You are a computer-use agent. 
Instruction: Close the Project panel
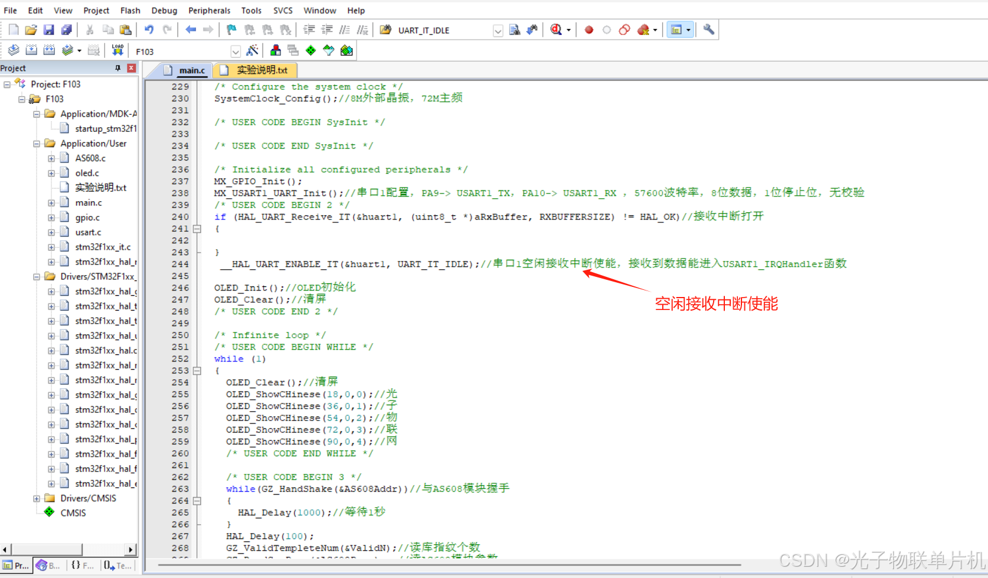coord(131,68)
